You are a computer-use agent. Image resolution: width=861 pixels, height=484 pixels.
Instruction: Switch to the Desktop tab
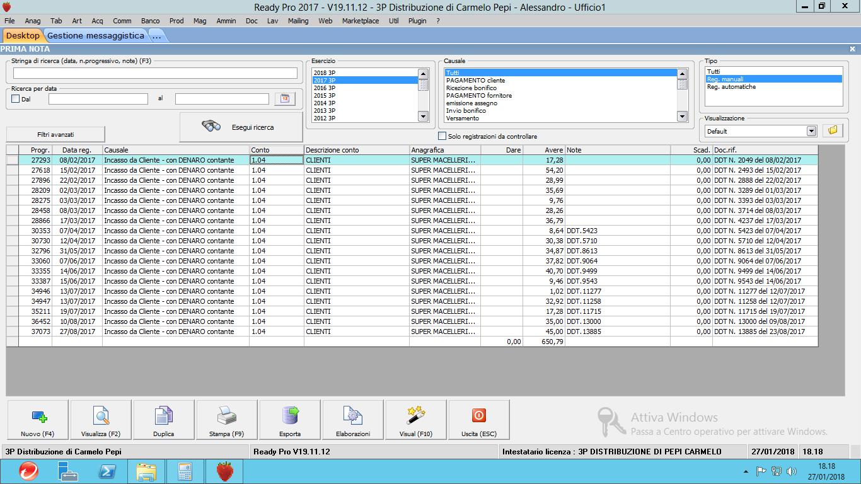pyautogui.click(x=23, y=36)
